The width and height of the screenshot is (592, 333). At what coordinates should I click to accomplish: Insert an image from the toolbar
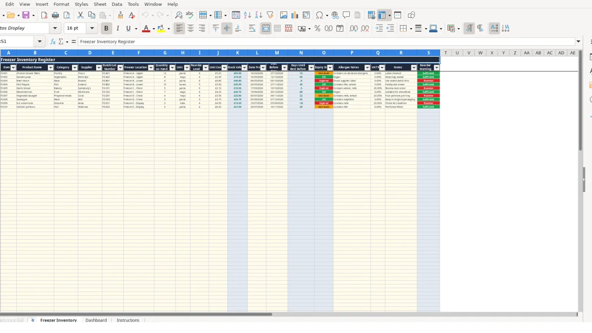(x=284, y=15)
